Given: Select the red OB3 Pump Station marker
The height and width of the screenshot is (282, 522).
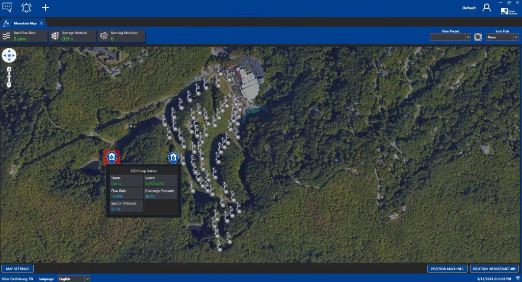Looking at the screenshot, I should pyautogui.click(x=111, y=157).
